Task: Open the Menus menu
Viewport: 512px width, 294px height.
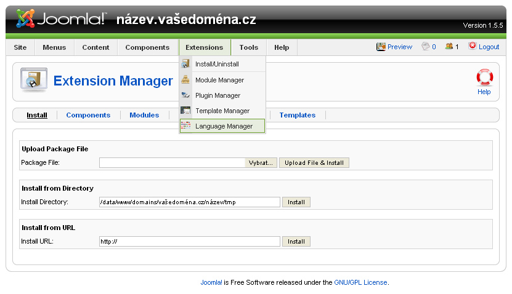Action: pos(54,47)
